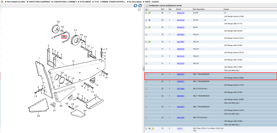The image size is (277, 133).
Task: Add RACK 84022070 using its plus icon
Action: [x=146, y=27]
